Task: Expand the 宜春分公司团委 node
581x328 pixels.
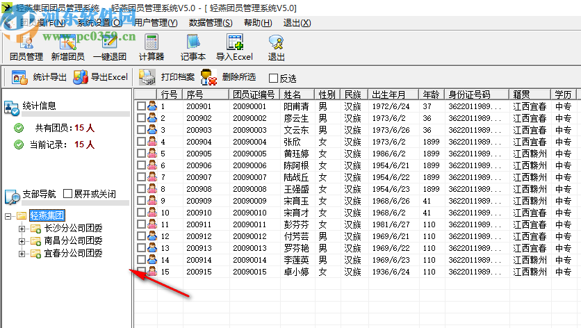Action: click(x=22, y=254)
